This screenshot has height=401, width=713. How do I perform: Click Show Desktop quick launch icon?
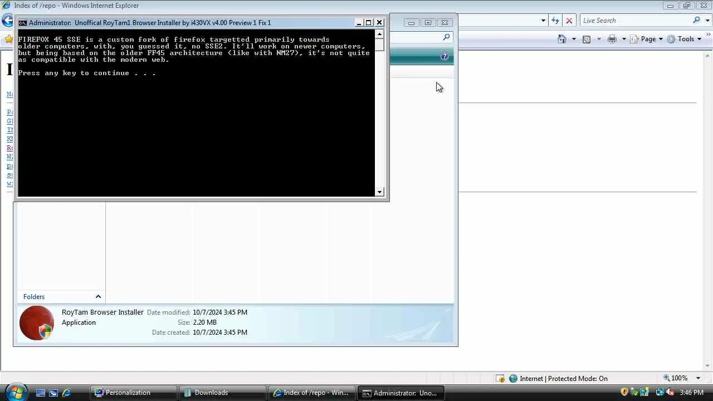pos(40,393)
